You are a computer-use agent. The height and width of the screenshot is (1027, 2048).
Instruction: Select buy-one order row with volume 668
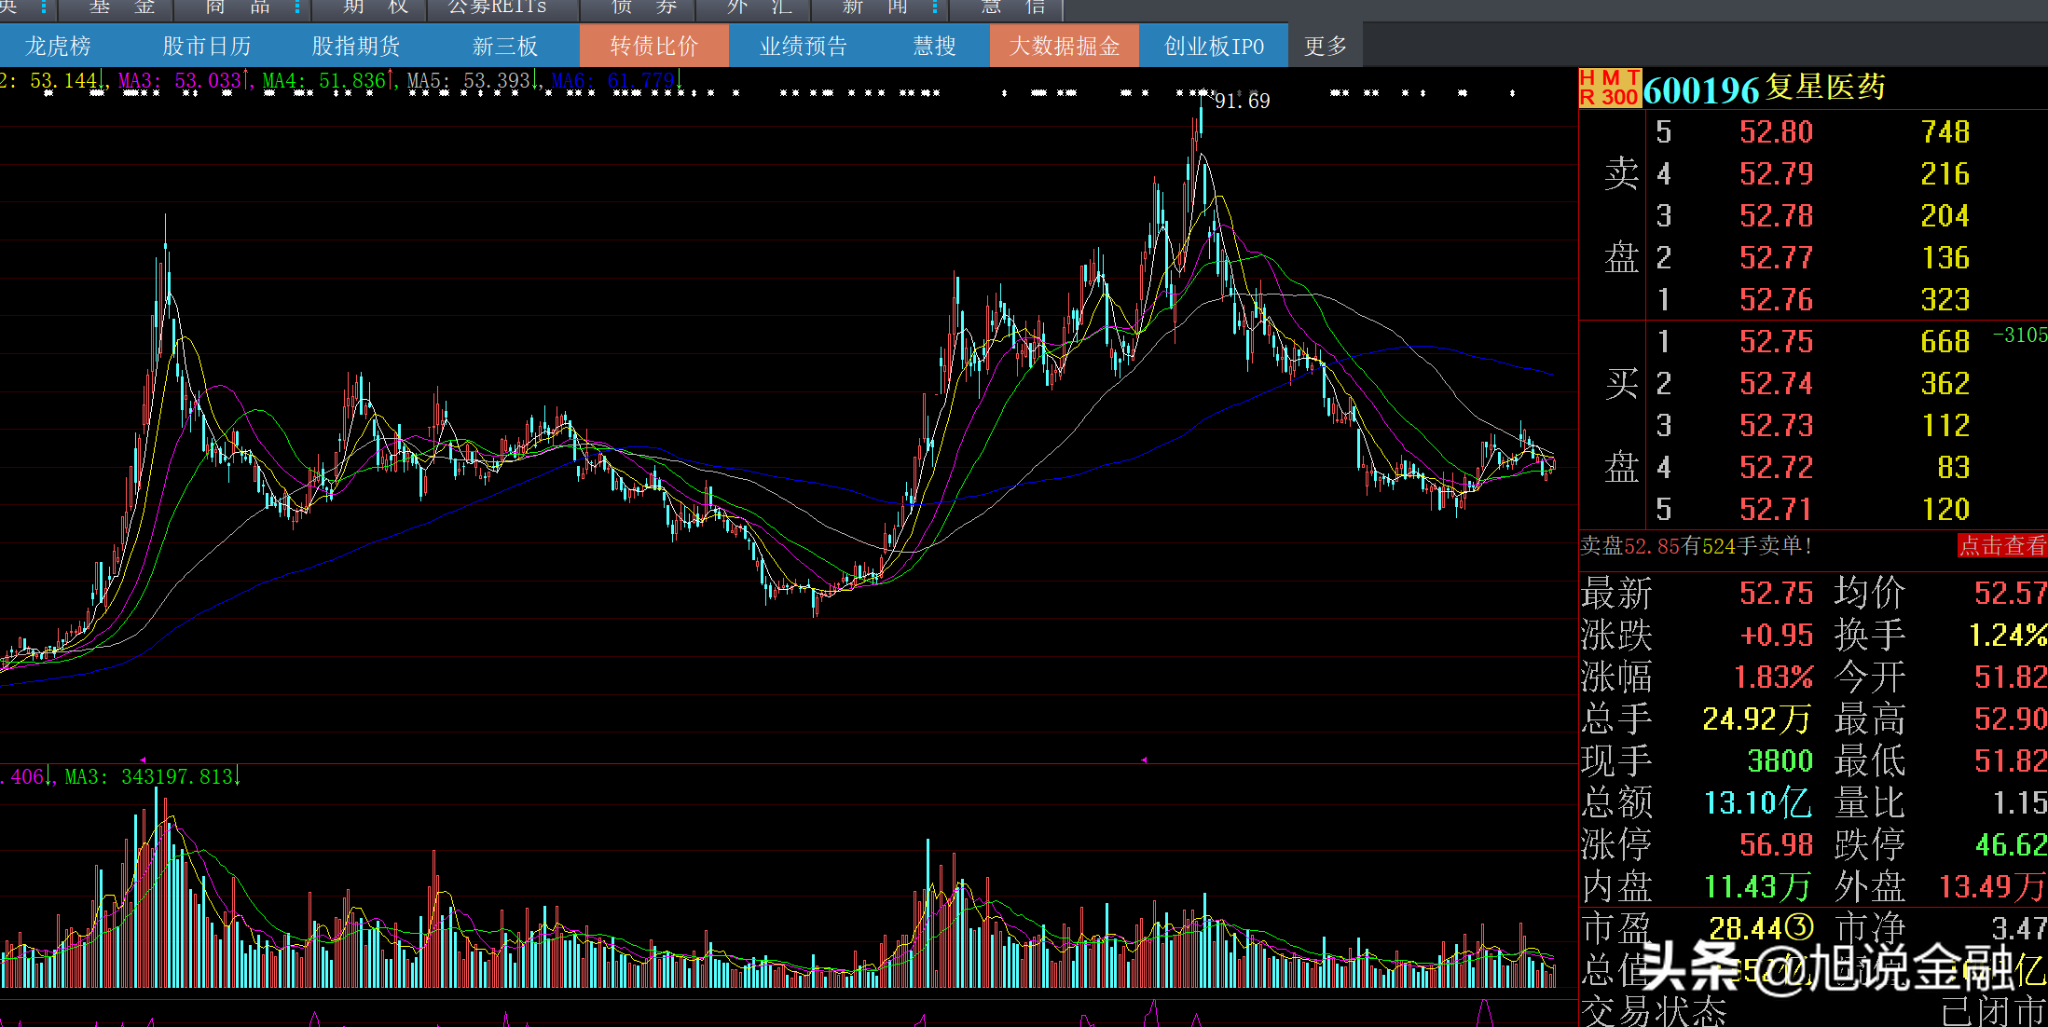(1813, 342)
